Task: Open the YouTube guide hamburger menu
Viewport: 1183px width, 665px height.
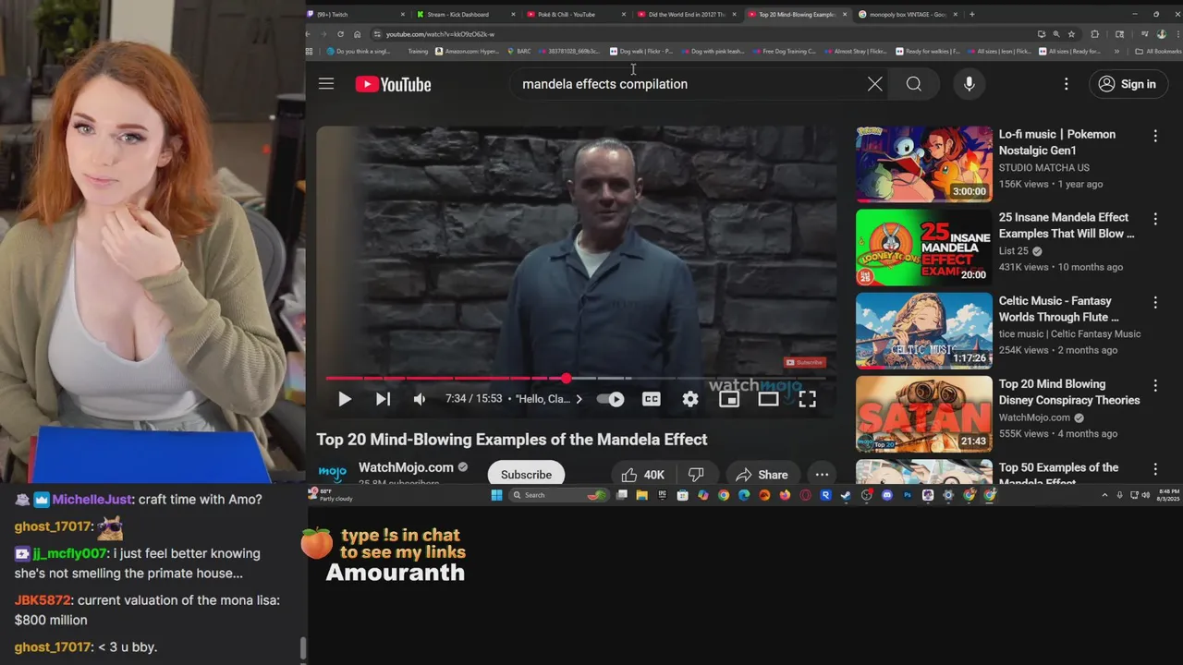Action: tap(326, 84)
